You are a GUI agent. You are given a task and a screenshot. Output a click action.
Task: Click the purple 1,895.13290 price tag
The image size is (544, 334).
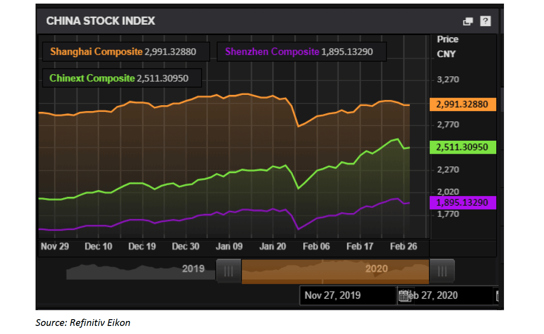click(463, 203)
